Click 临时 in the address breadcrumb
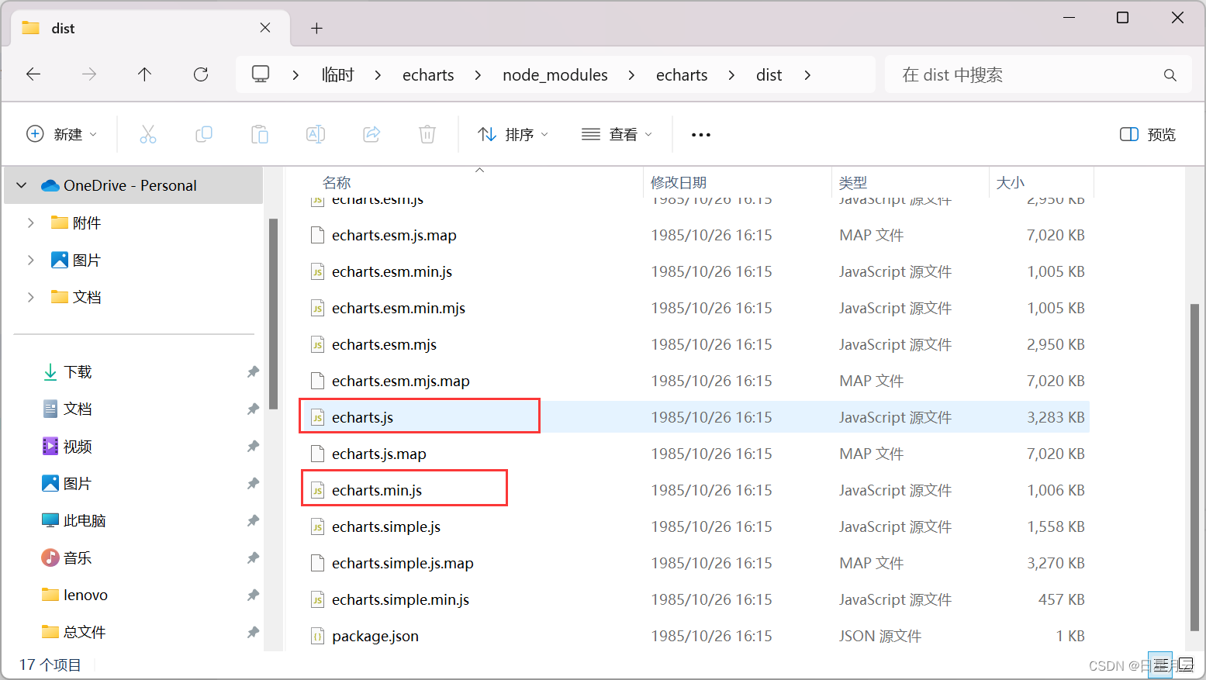This screenshot has width=1206, height=680. tap(337, 74)
